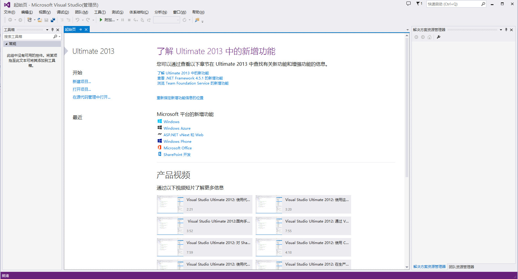Screen dimensions: 518x279
Task: Click the refresh circular arrow toolbar icon
Action: tap(185, 20)
